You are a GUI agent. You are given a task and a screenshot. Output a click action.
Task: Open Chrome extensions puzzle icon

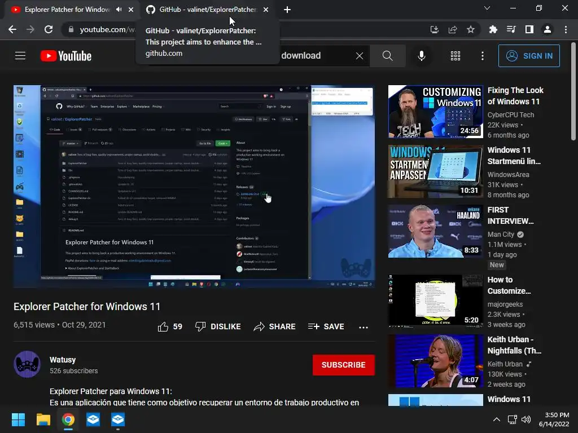point(493,29)
